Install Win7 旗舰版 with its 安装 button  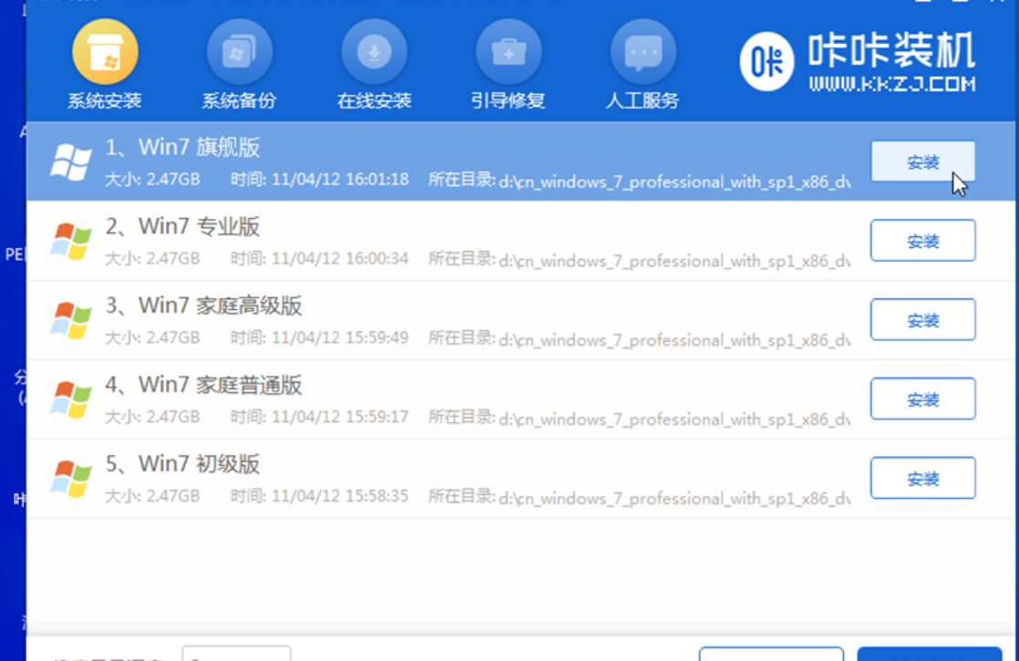(922, 161)
